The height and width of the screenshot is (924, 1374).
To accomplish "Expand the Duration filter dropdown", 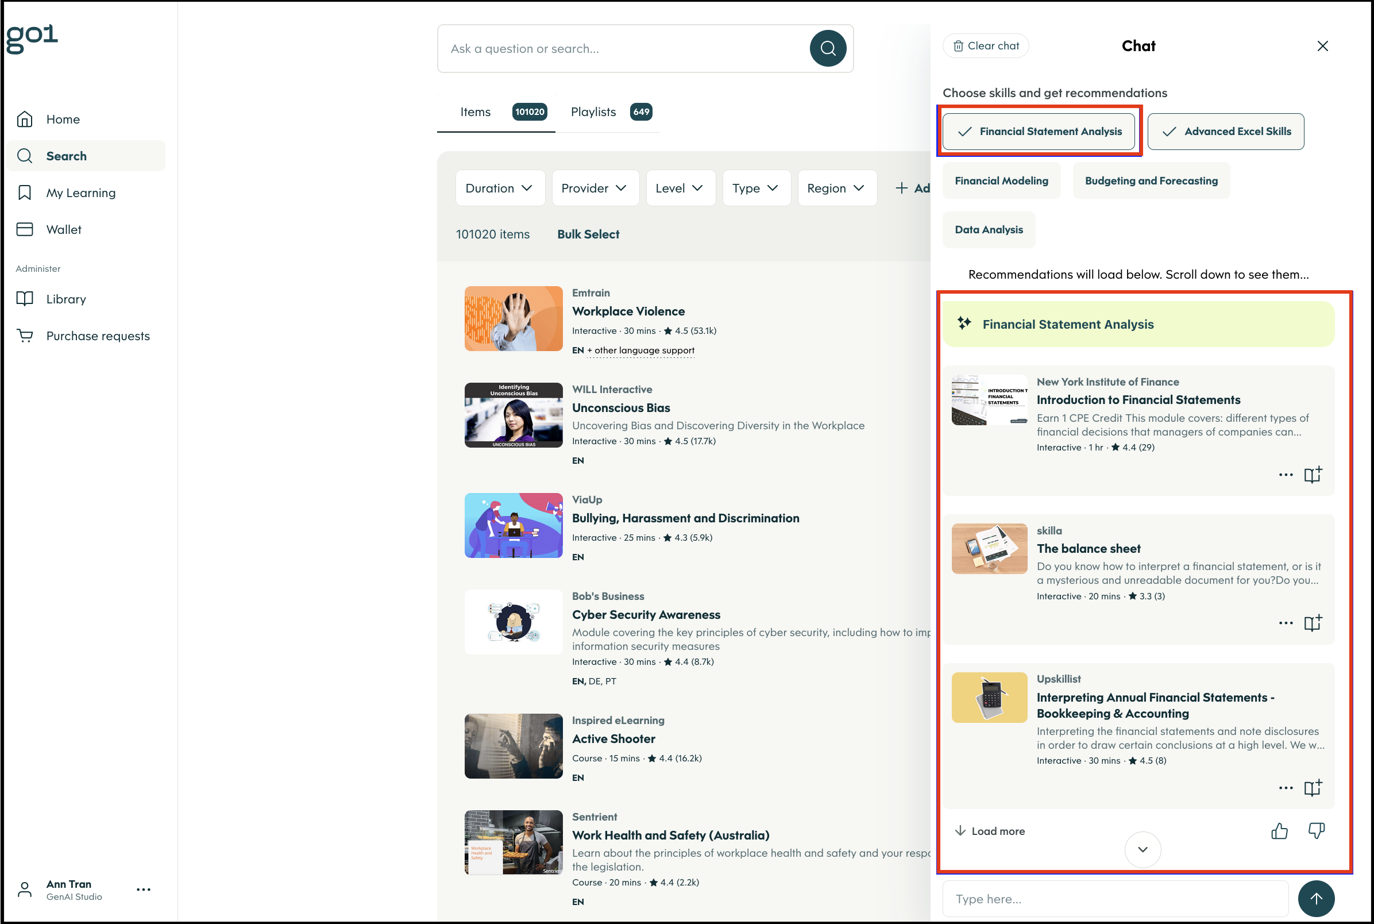I will [499, 188].
